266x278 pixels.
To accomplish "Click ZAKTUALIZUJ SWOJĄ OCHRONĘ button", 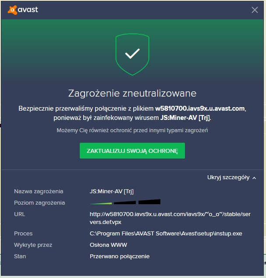I will (x=132, y=151).
